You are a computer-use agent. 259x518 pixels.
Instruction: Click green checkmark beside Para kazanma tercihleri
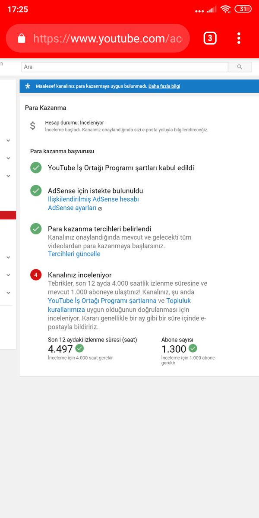click(x=36, y=229)
